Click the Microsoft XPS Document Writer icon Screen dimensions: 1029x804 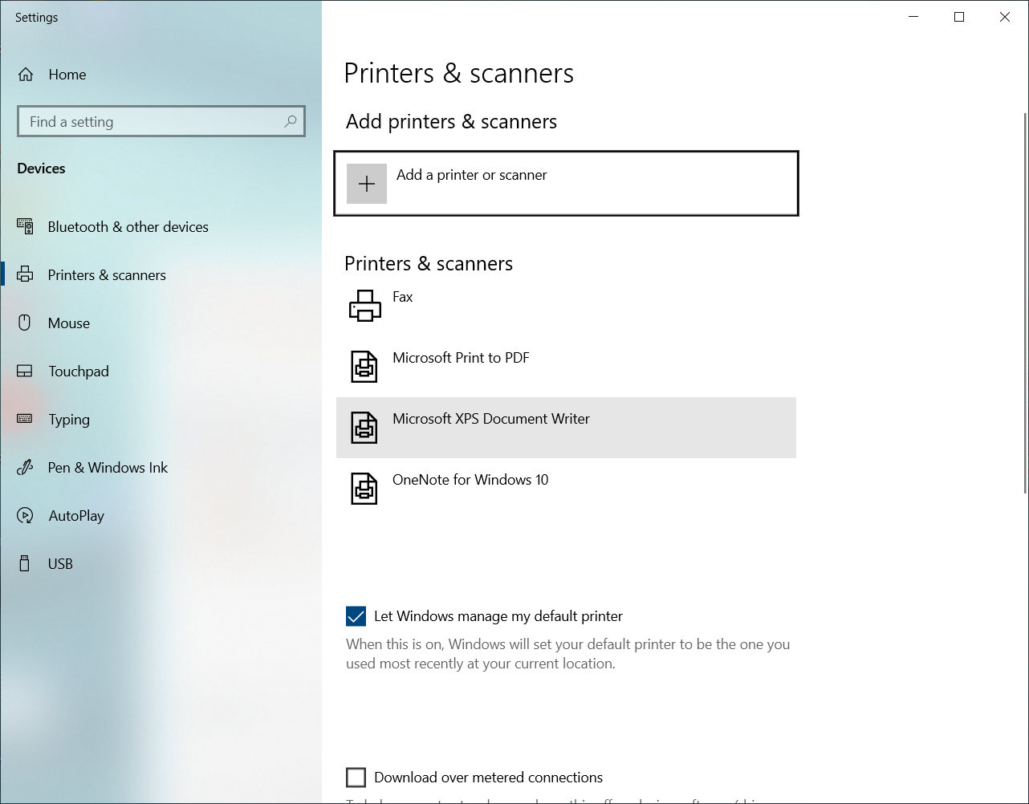click(x=364, y=428)
